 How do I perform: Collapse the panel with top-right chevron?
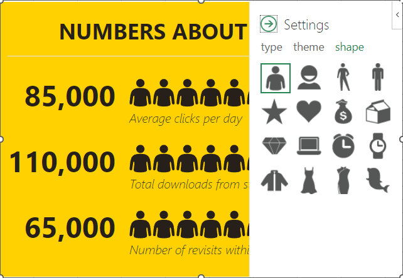click(x=399, y=5)
